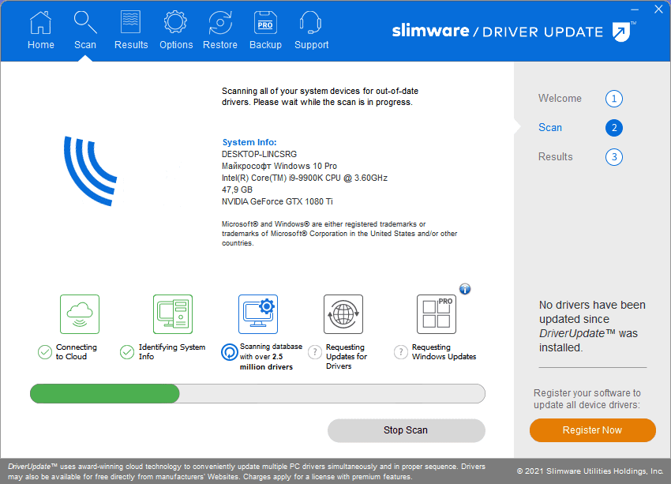Select step 1 Welcome circle
The height and width of the screenshot is (484, 671).
[613, 99]
